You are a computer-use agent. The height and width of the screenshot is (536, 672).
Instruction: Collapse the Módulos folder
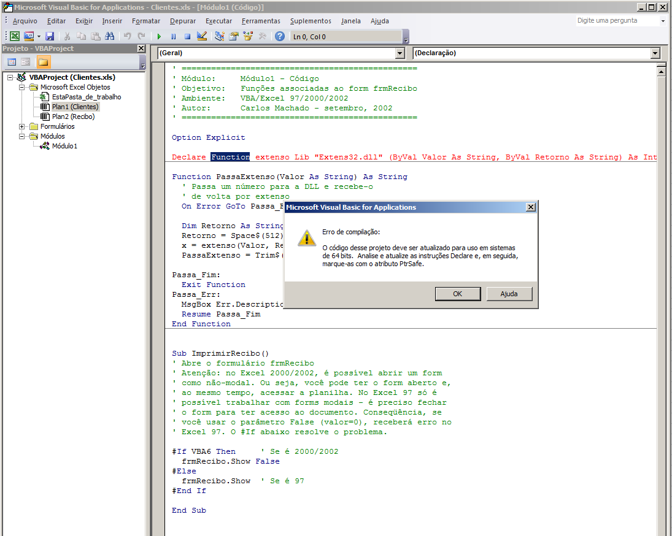21,137
